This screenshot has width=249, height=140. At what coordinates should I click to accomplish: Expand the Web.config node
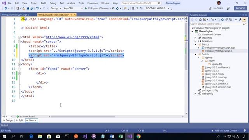point(195,94)
